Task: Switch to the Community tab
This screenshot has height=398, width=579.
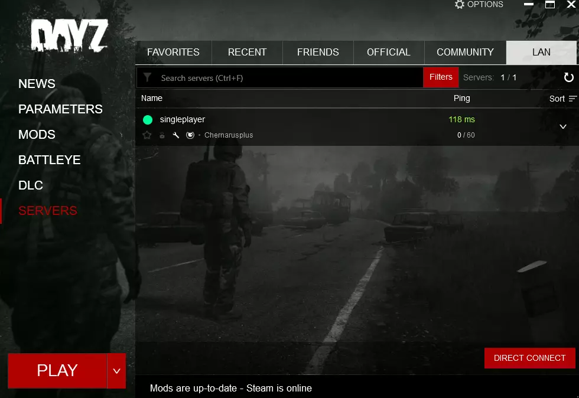Action: [x=466, y=53]
